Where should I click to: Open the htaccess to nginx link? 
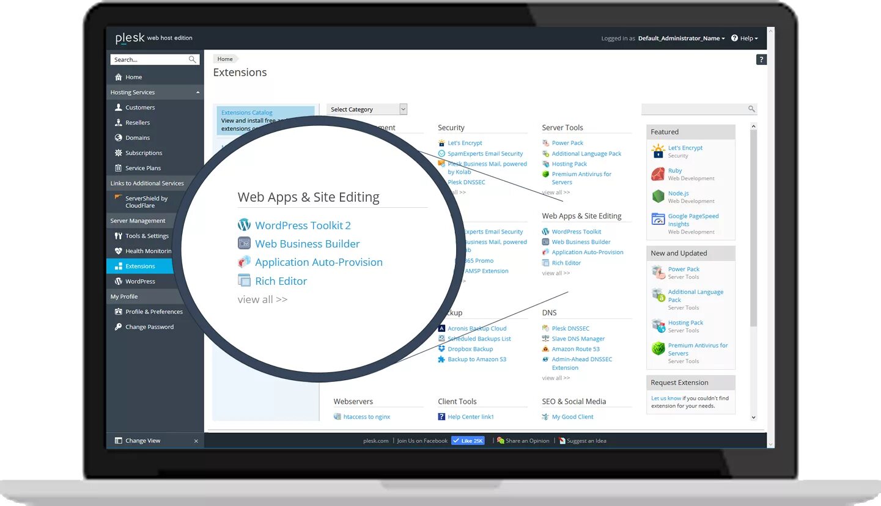(x=367, y=417)
